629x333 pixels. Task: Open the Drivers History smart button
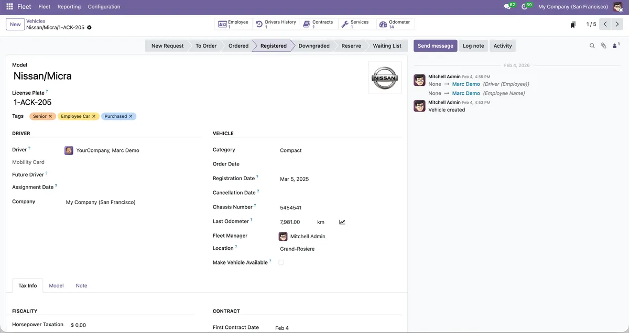(x=276, y=24)
